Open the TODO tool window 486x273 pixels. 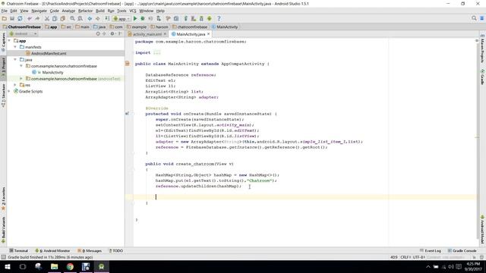point(116,251)
